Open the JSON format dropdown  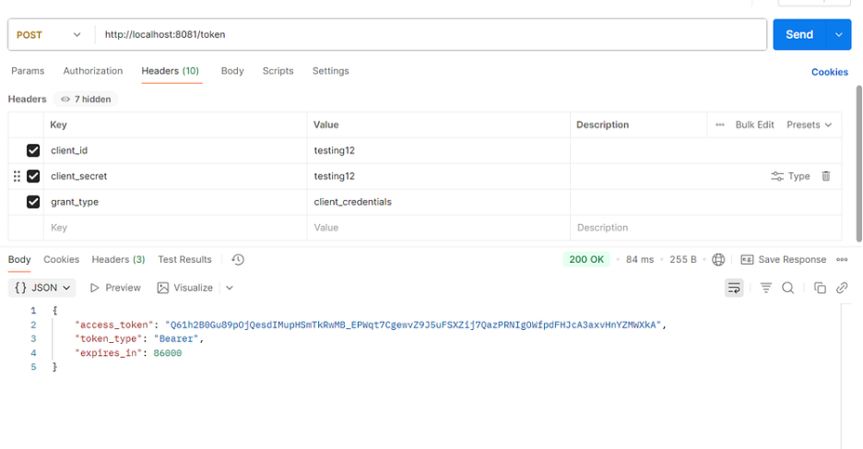pos(42,288)
